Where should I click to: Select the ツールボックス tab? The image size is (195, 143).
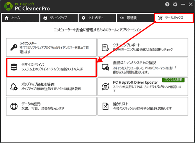coord(174,18)
